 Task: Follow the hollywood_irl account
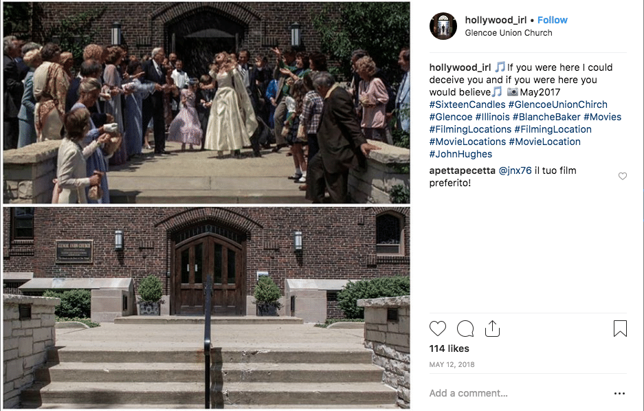tap(553, 20)
